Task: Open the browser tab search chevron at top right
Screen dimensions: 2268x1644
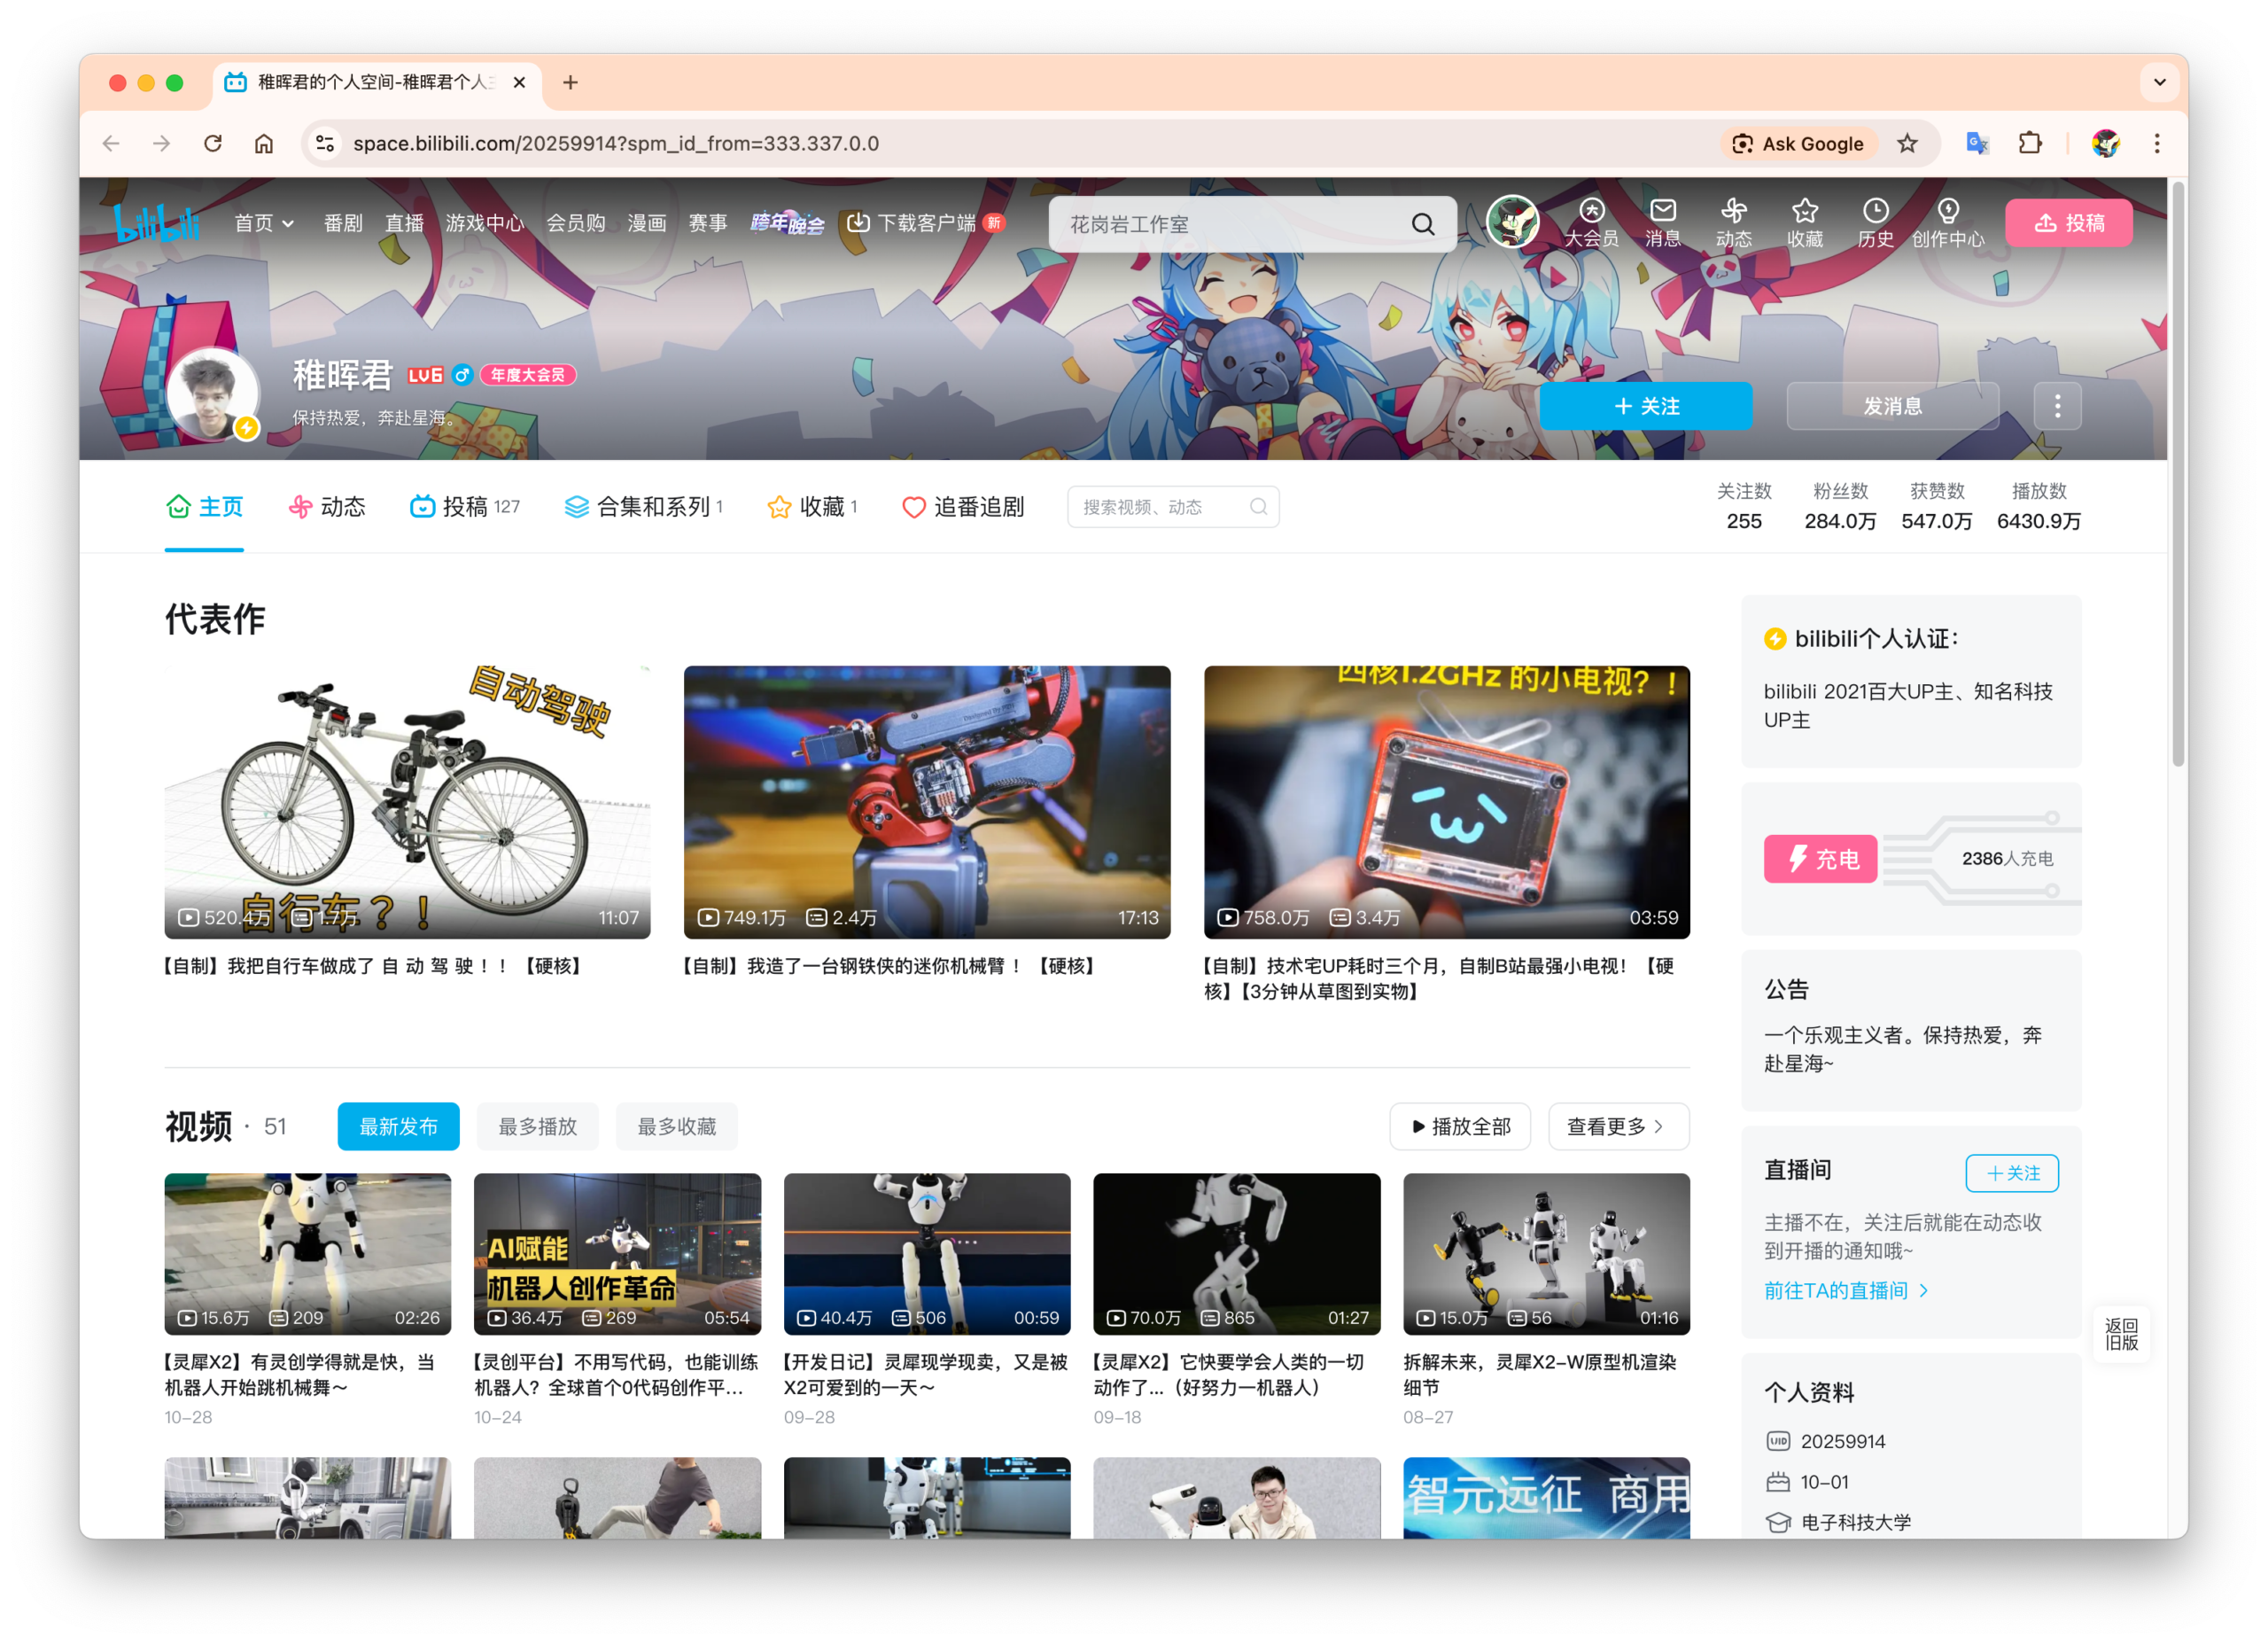Action: tap(2159, 82)
